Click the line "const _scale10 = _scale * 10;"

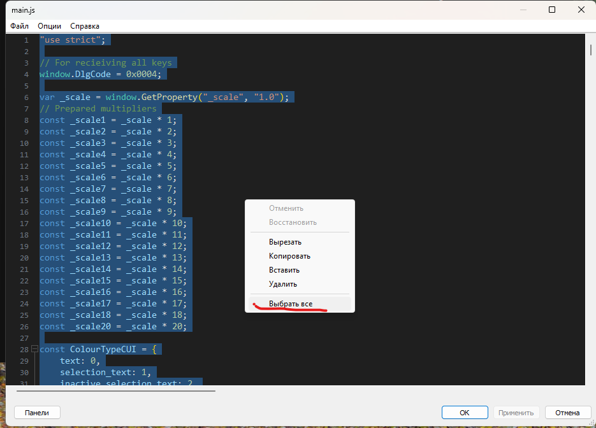coord(113,224)
